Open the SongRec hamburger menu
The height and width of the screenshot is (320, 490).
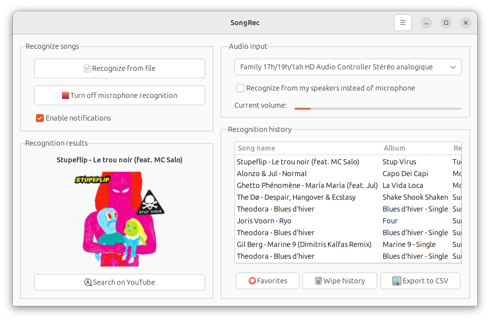click(x=402, y=23)
